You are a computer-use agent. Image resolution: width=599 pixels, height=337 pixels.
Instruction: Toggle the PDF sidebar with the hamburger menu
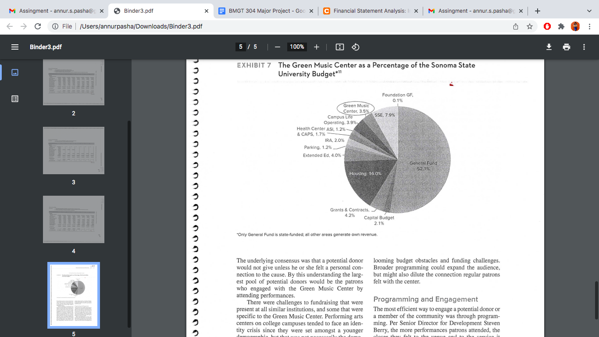coord(14,47)
